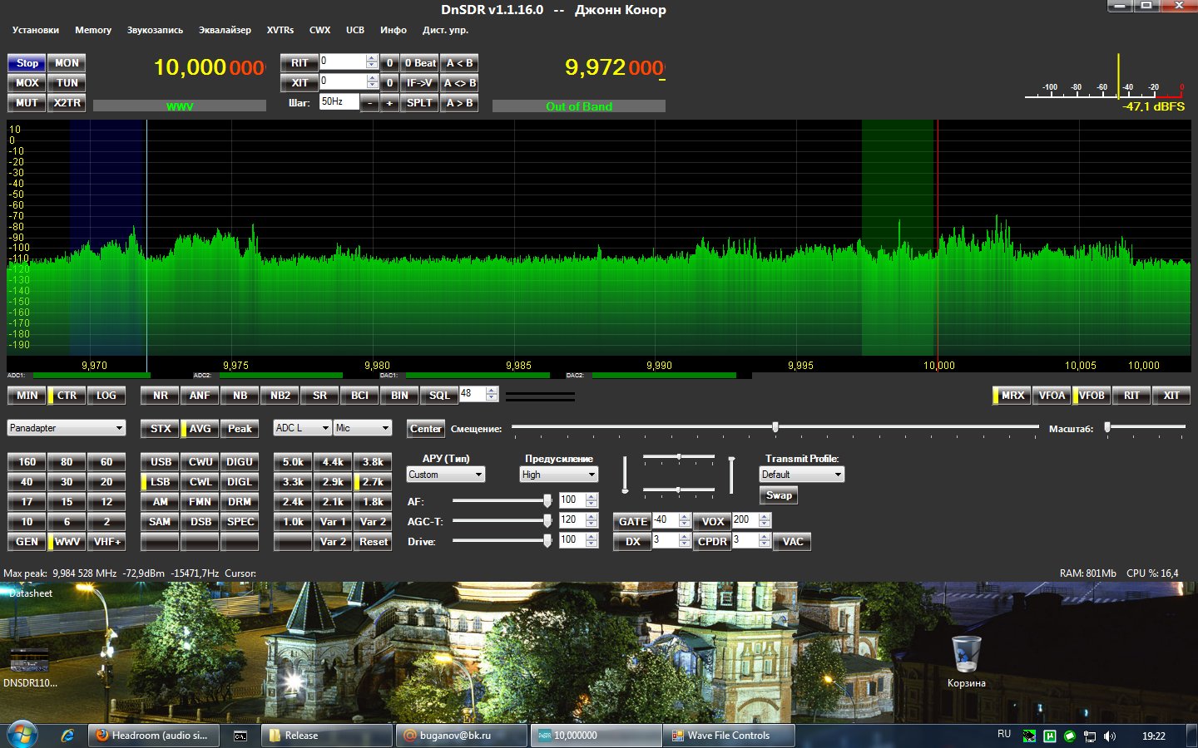Open the Установки menu
Viewport: 1198px width, 748px height.
[36, 30]
